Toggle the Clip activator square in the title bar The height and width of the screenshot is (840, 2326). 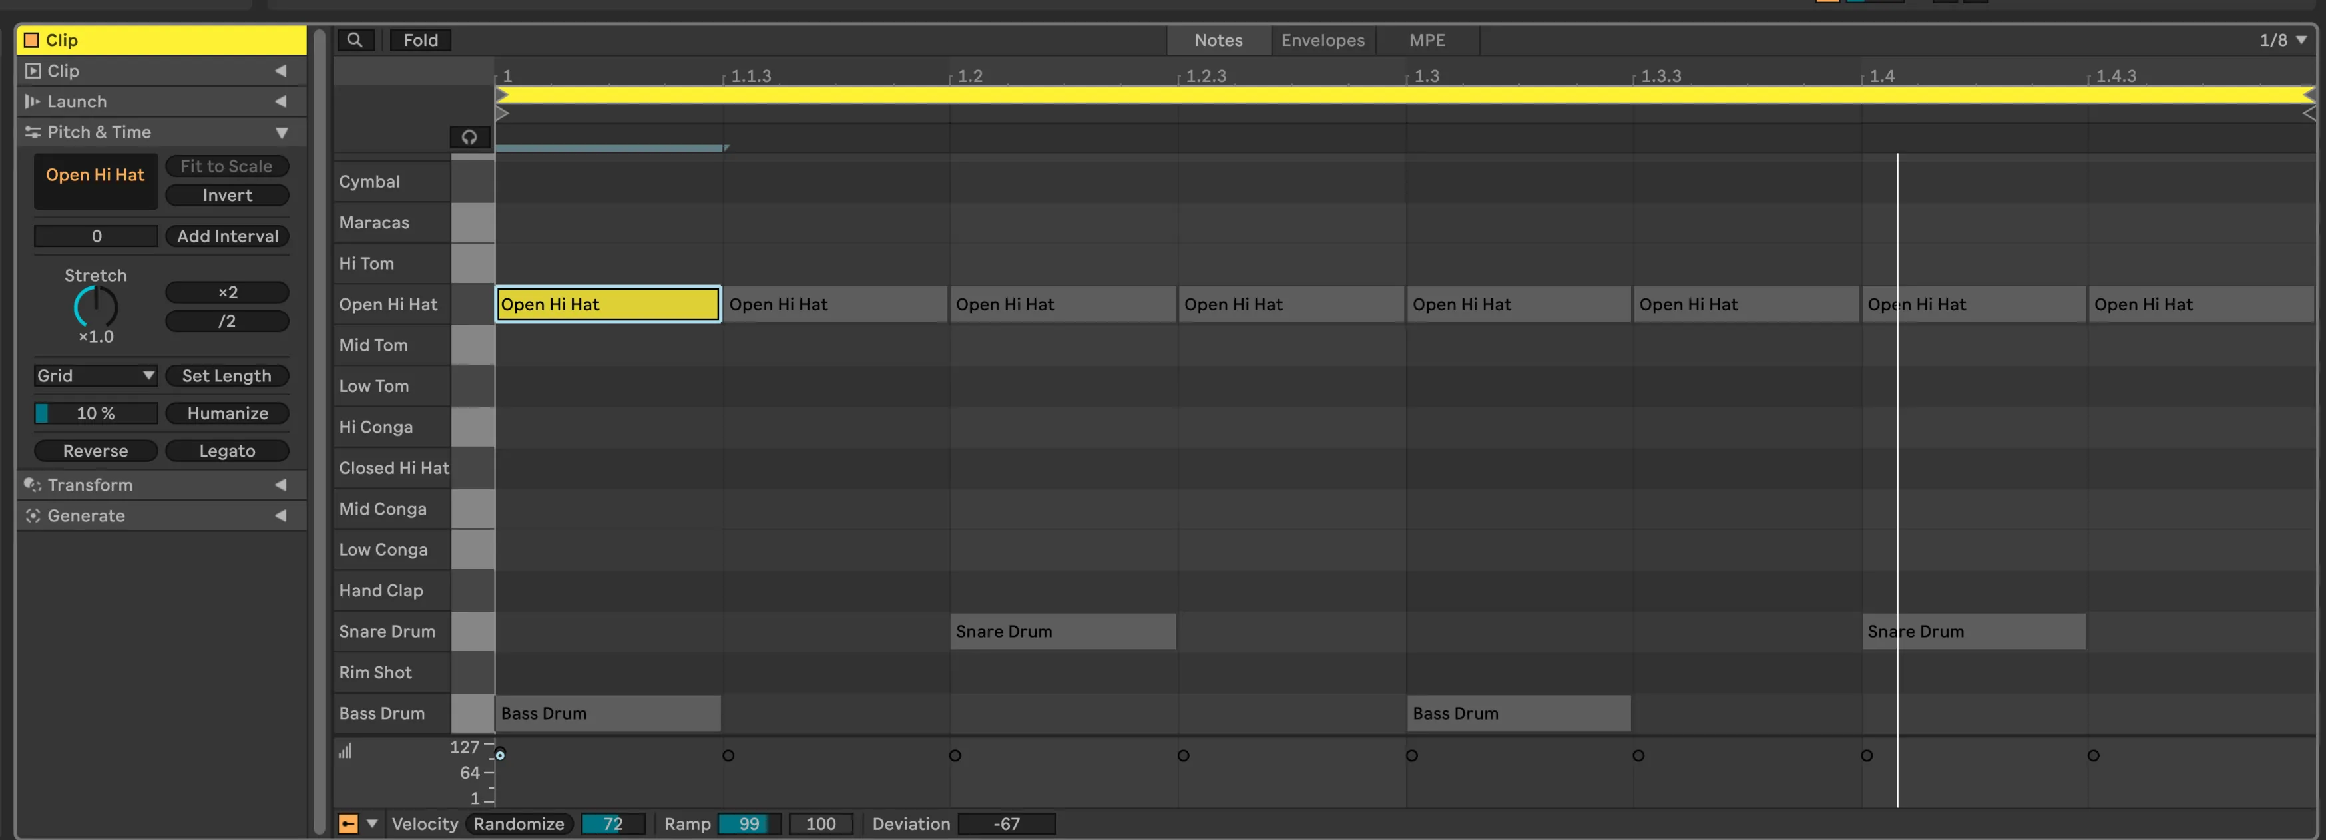[33, 40]
